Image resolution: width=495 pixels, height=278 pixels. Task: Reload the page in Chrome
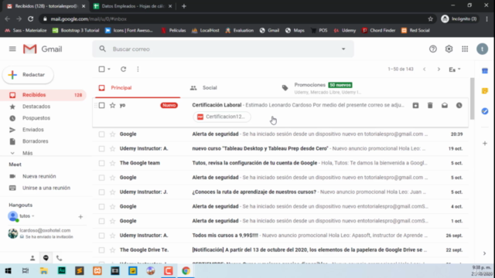click(30, 19)
